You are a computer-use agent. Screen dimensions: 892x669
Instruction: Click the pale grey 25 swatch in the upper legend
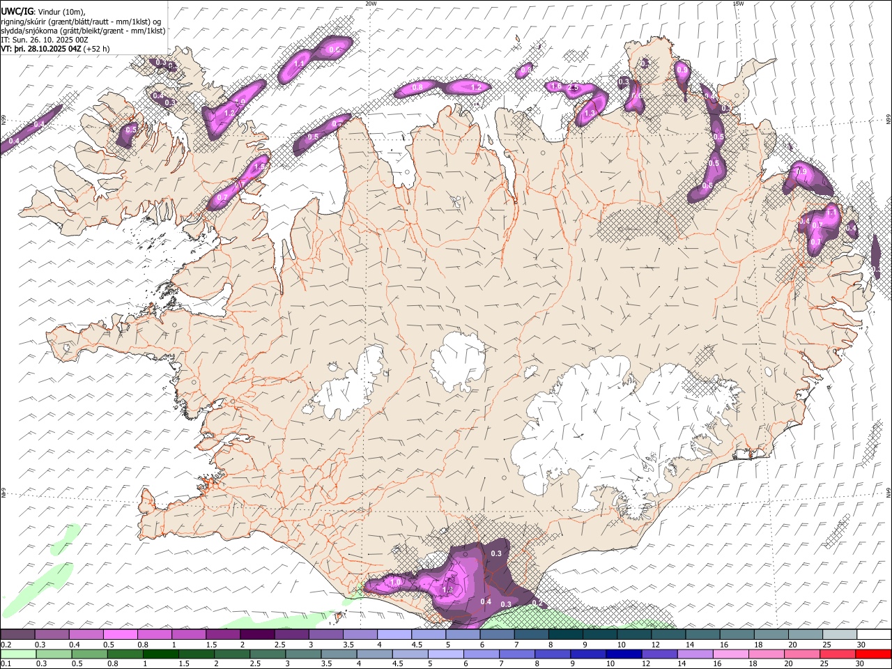[839, 634]
